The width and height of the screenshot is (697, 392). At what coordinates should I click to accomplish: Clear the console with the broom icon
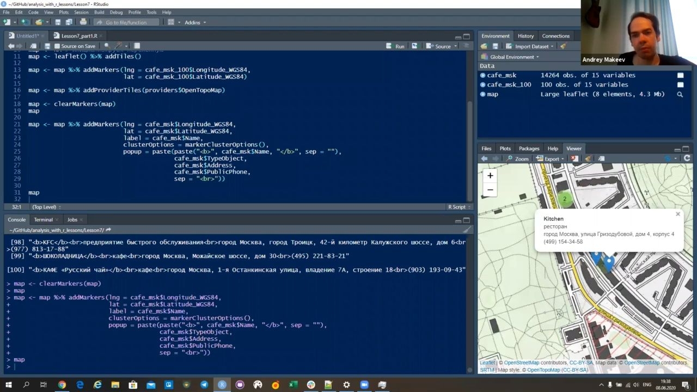click(467, 230)
